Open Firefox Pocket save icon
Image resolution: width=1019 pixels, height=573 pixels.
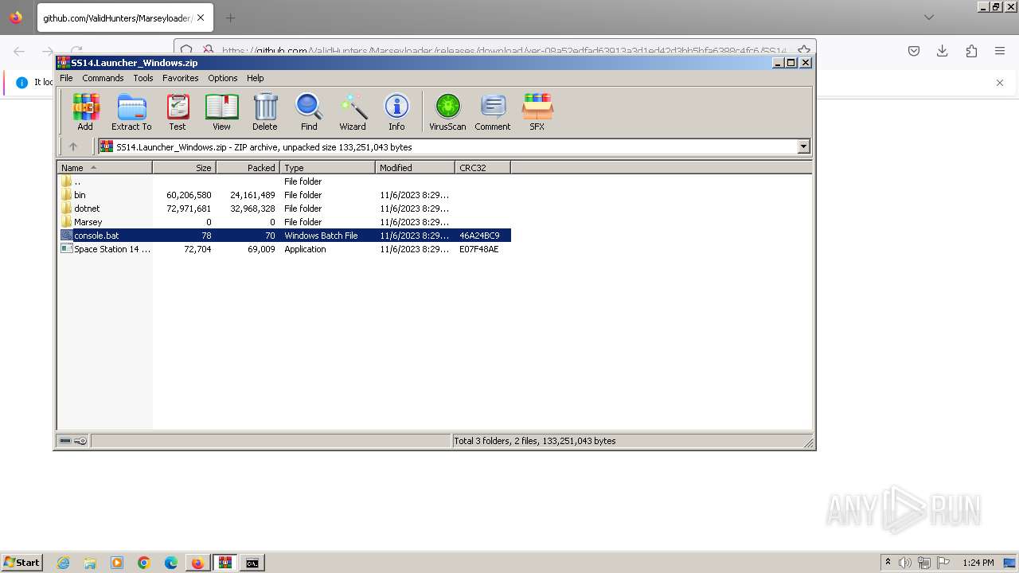coord(914,51)
